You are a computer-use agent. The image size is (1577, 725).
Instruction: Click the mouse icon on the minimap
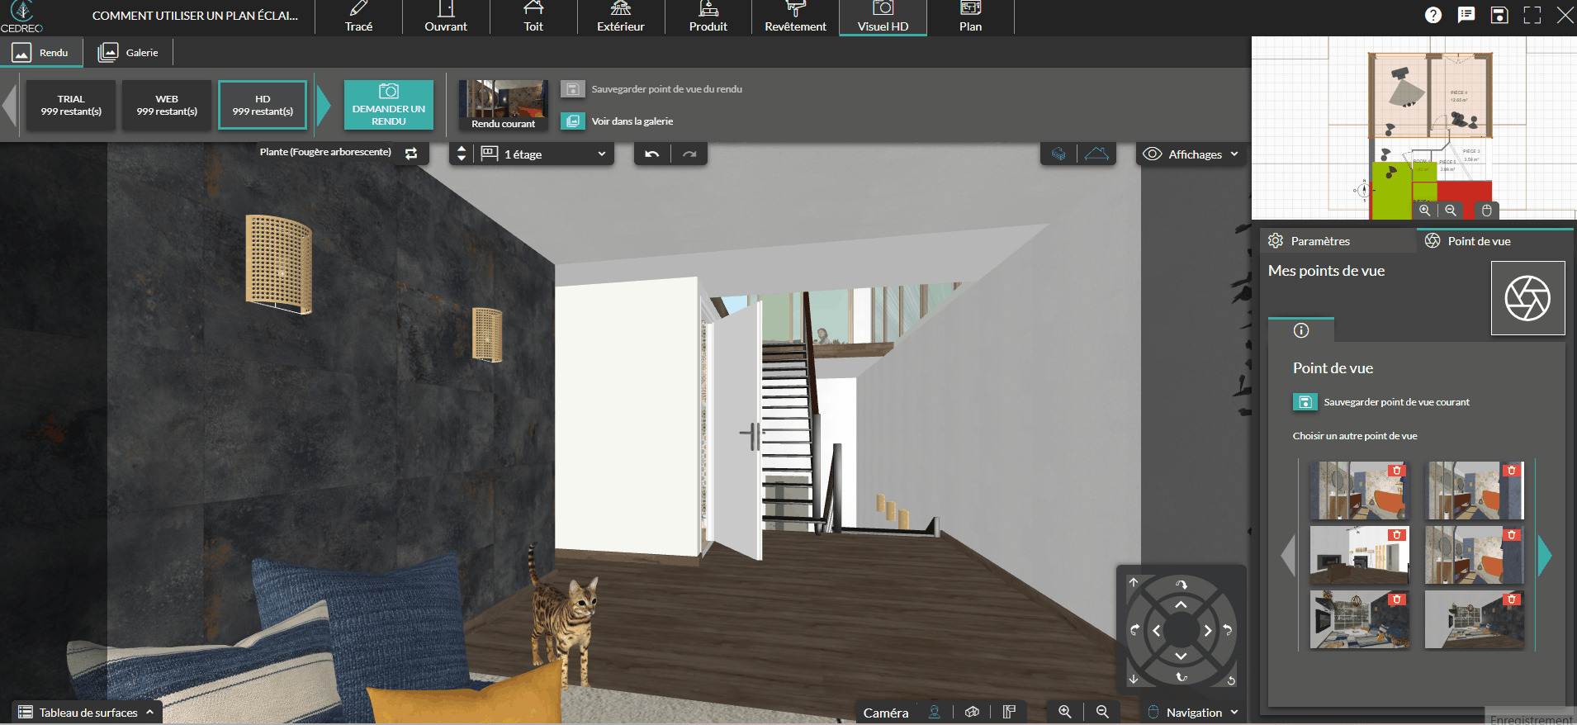click(x=1486, y=211)
